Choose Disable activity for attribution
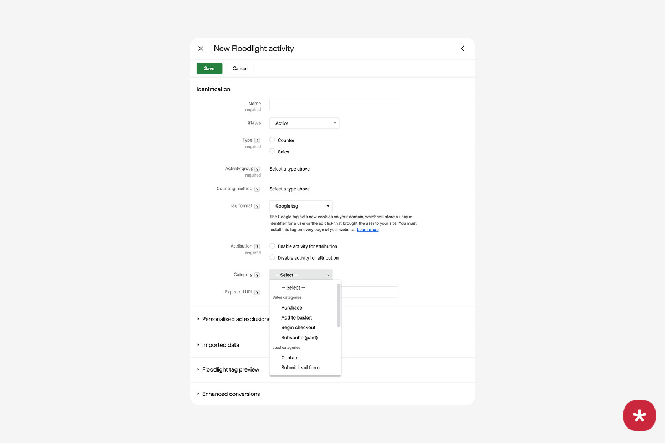 272,257
